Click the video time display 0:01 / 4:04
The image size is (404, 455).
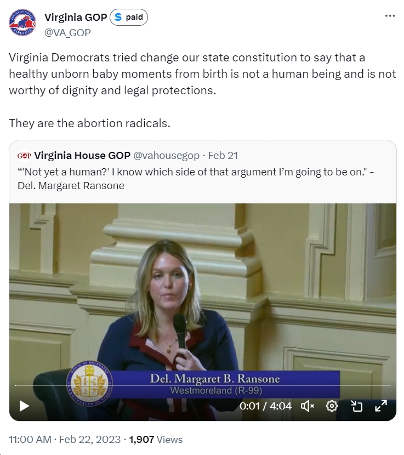265,406
